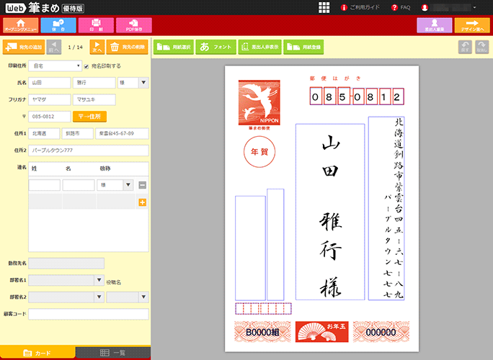
Task: Add joint name row with plus icon
Action: click(143, 202)
